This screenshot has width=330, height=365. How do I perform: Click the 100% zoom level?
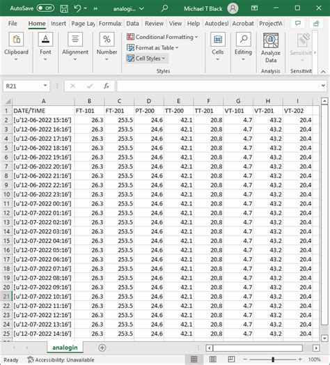pyautogui.click(x=315, y=359)
